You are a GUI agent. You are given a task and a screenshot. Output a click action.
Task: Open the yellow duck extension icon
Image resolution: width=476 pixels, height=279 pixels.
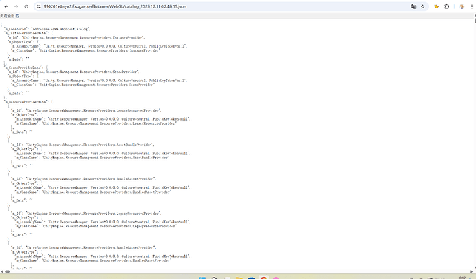tap(437, 6)
